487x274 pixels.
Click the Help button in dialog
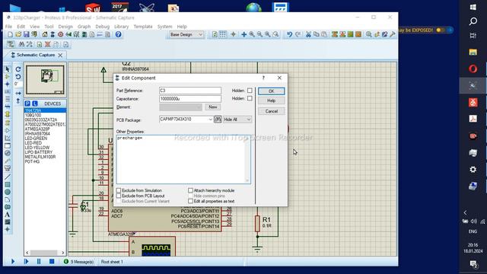pos(271,100)
